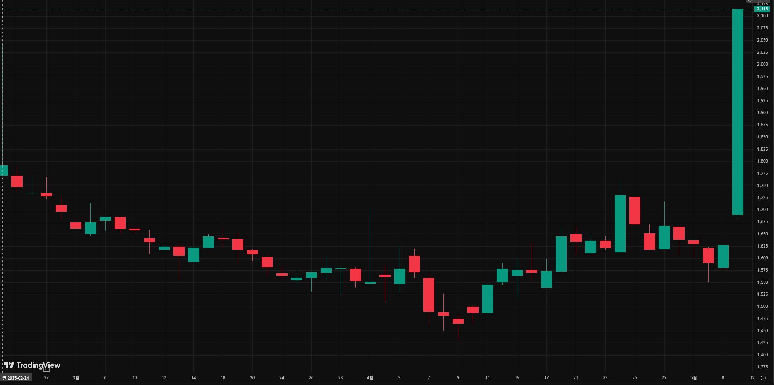
Task: Click the 5월 label on time axis
Action: click(694, 378)
